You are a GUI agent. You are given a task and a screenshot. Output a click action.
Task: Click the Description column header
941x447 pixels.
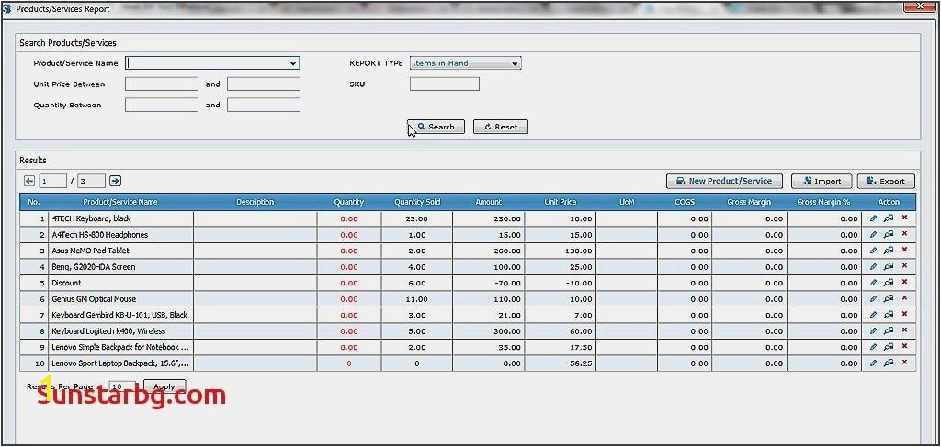pyautogui.click(x=255, y=202)
